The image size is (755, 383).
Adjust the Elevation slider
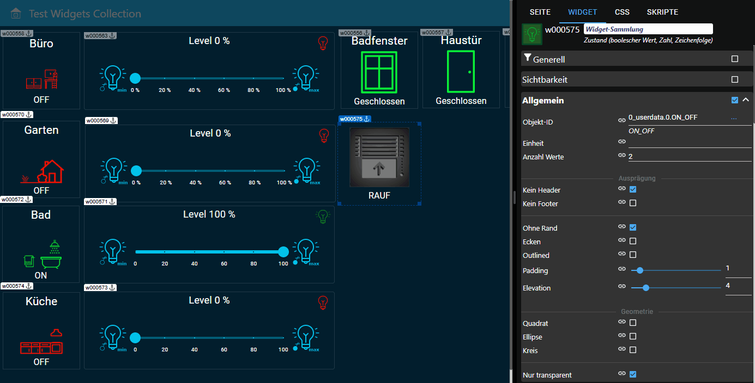coord(676,288)
